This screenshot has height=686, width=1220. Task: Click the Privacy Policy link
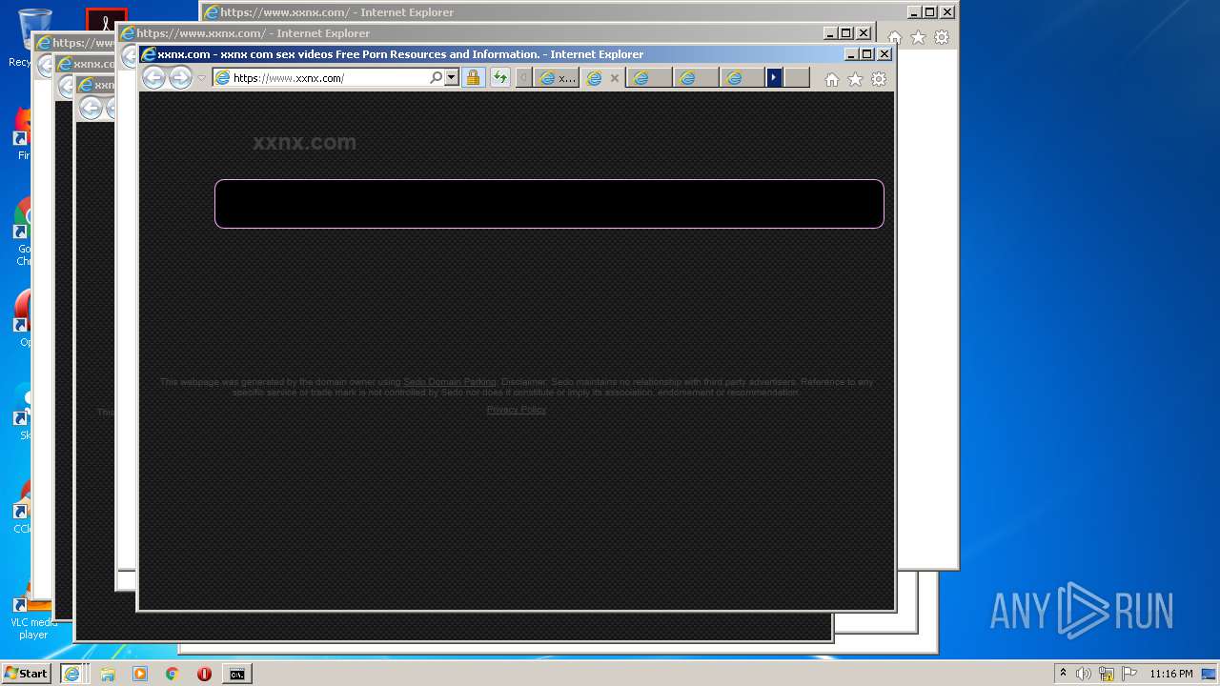517,410
